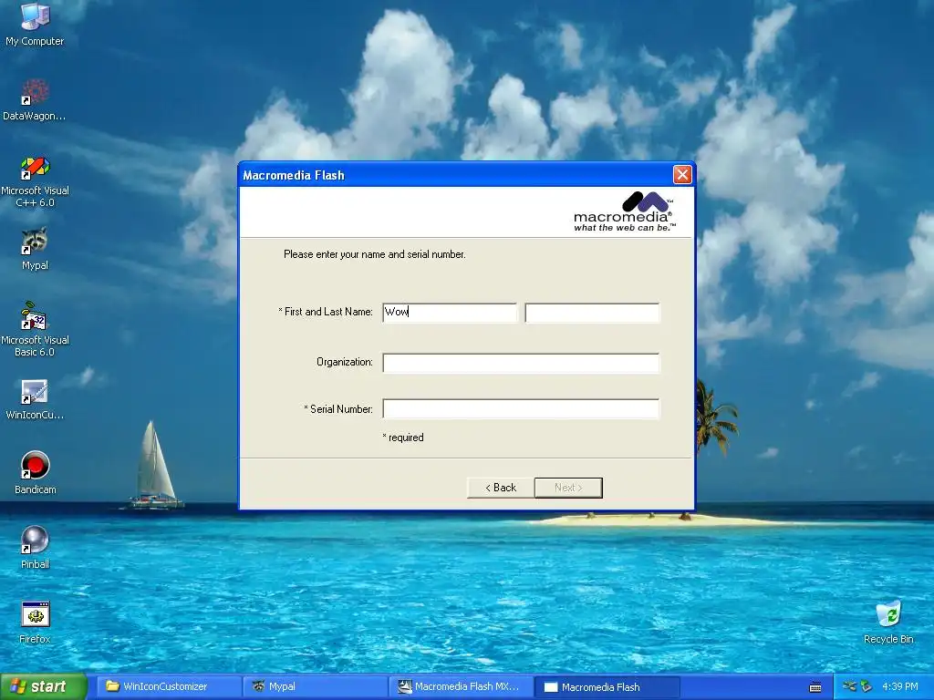Click the First Name input field
934x700 pixels.
click(x=450, y=313)
